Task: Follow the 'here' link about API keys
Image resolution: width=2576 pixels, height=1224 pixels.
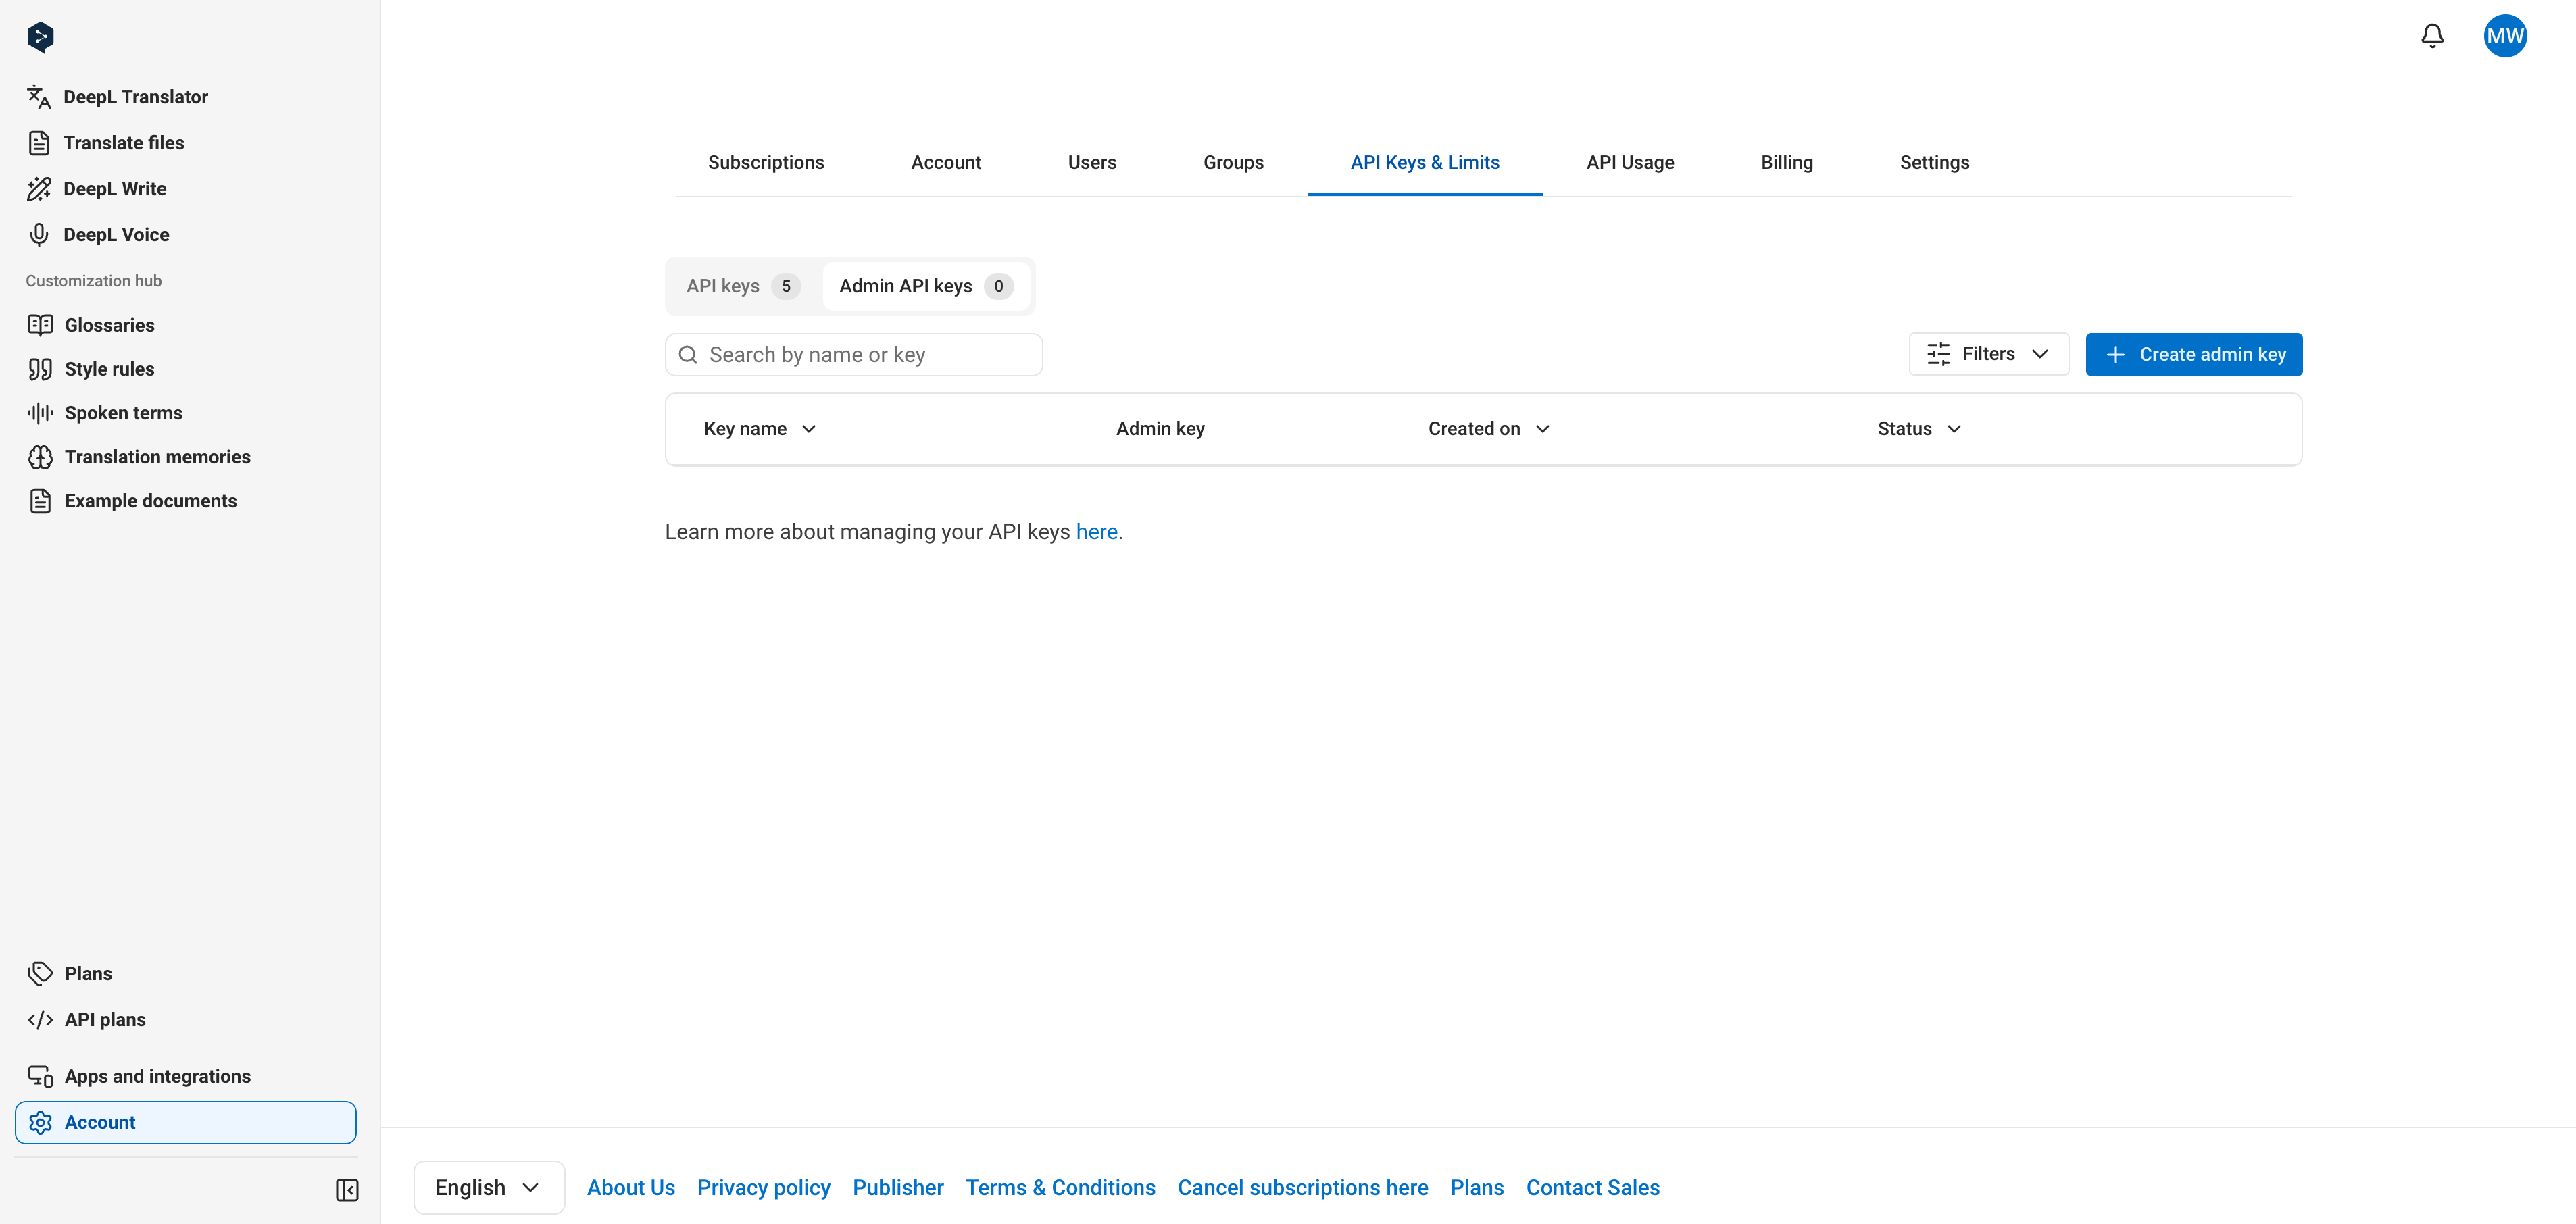Action: coord(1096,532)
